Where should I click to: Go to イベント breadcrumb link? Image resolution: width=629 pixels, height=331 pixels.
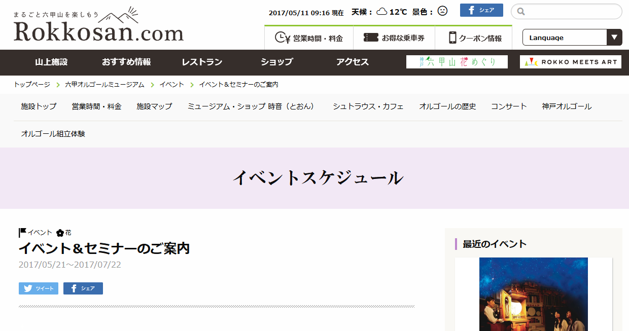172,85
